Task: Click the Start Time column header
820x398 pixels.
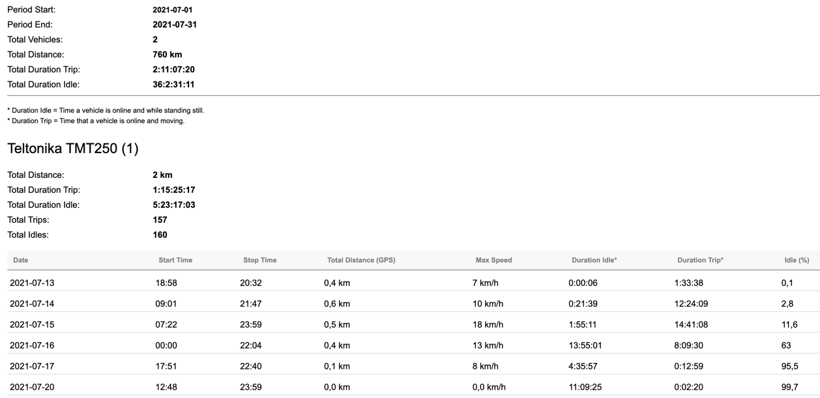Action: (x=175, y=260)
